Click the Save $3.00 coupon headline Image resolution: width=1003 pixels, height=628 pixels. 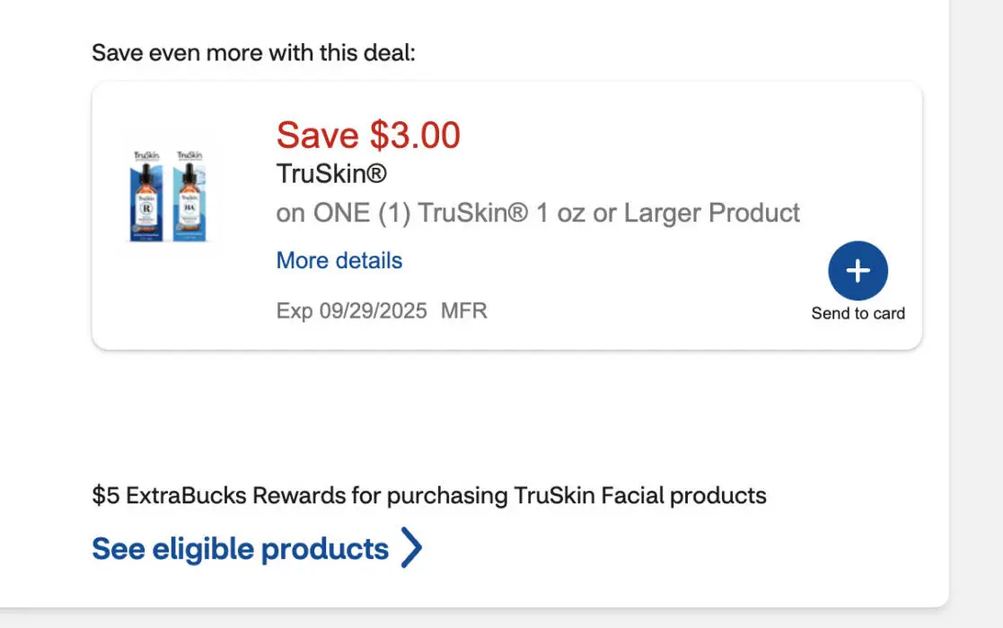(367, 135)
